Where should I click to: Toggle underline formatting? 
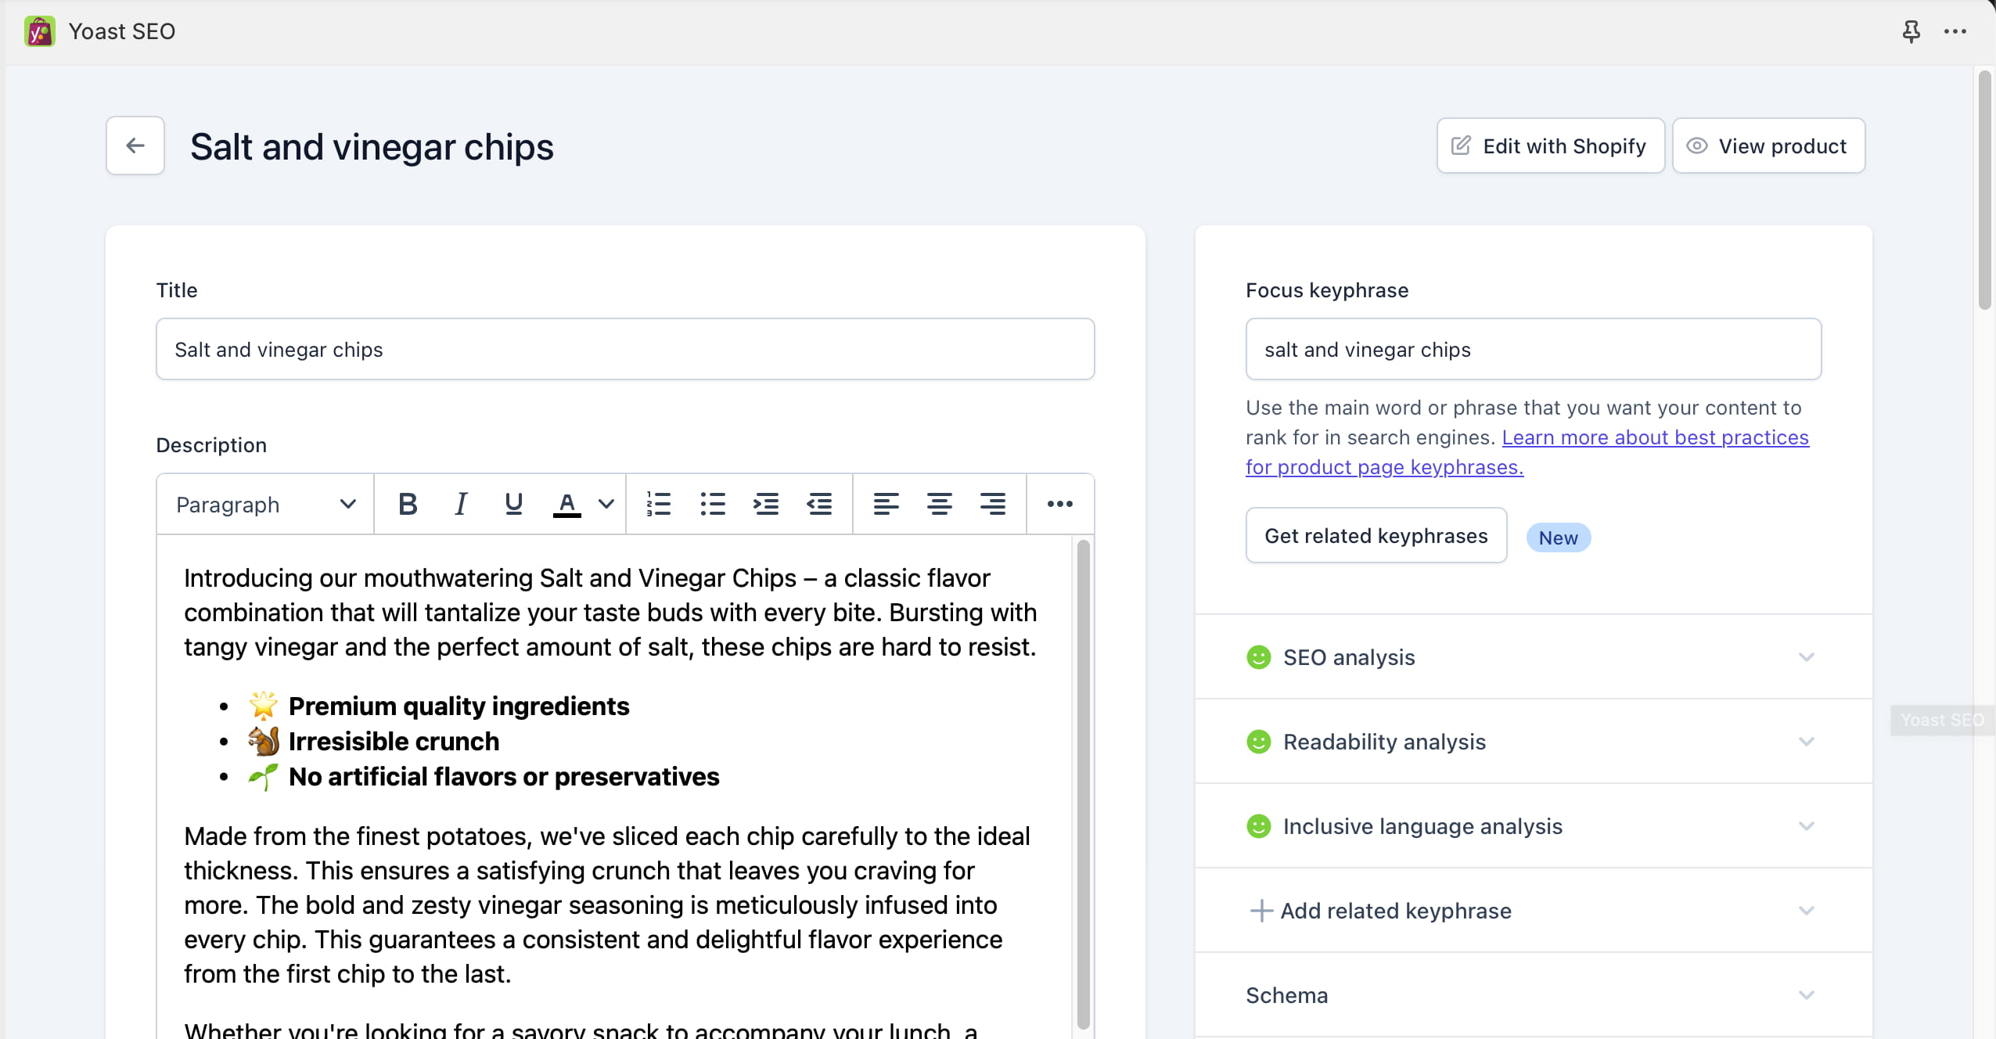click(x=514, y=504)
